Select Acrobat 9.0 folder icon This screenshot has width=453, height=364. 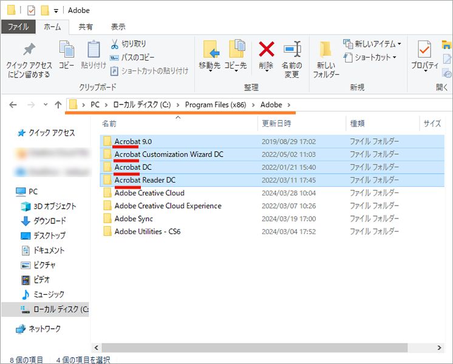coord(107,141)
